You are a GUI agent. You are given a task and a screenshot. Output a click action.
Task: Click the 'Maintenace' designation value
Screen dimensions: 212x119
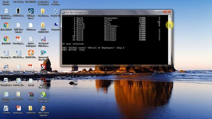(111, 26)
